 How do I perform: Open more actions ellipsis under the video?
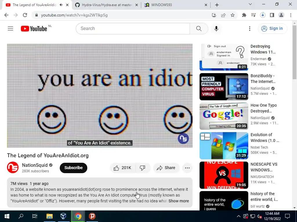(x=187, y=168)
